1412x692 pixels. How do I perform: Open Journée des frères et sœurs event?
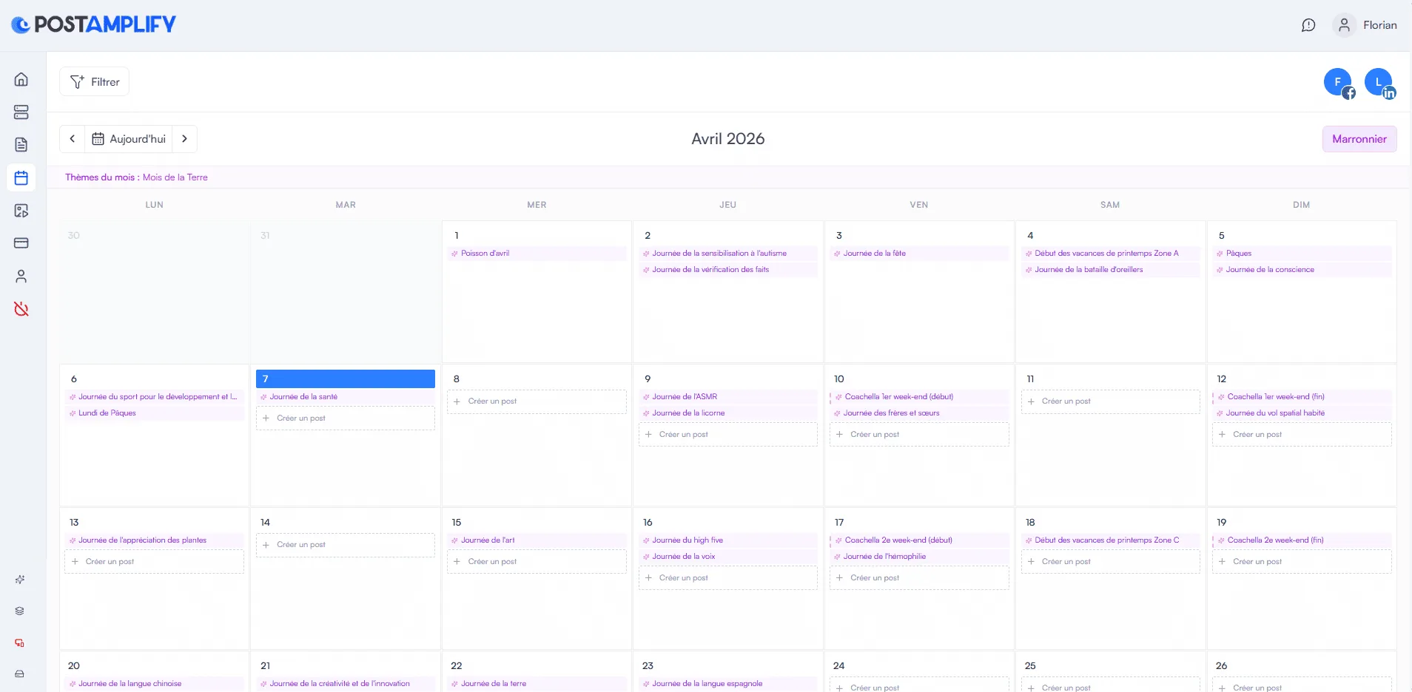919,413
